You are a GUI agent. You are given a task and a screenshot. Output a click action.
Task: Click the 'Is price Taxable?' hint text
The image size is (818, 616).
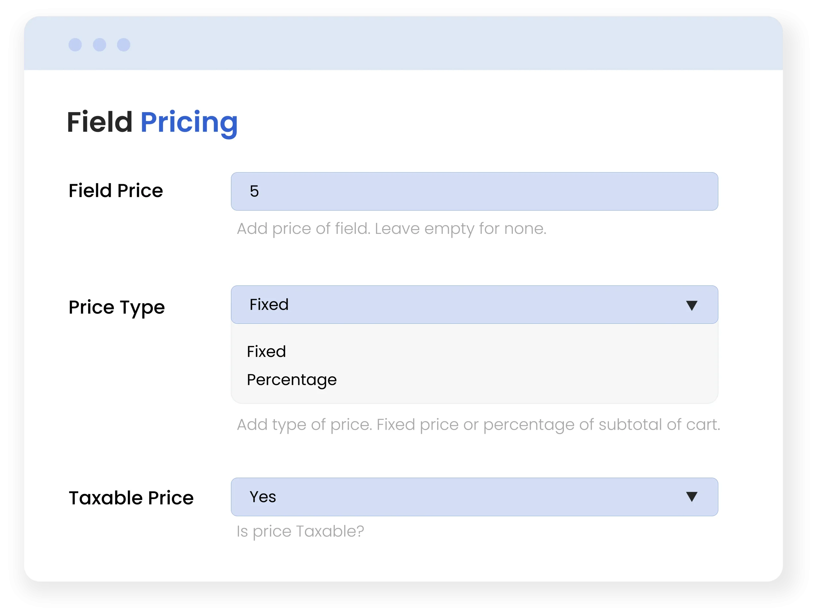[x=300, y=531]
